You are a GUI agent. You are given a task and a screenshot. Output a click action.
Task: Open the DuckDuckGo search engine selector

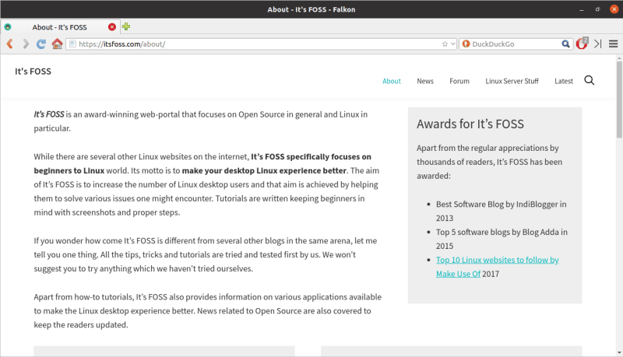(x=466, y=44)
